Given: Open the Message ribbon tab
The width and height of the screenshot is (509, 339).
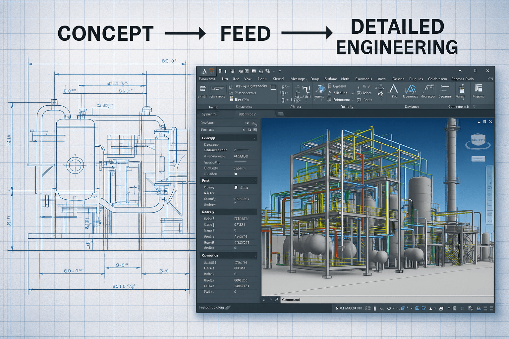Looking at the screenshot, I should (x=298, y=79).
